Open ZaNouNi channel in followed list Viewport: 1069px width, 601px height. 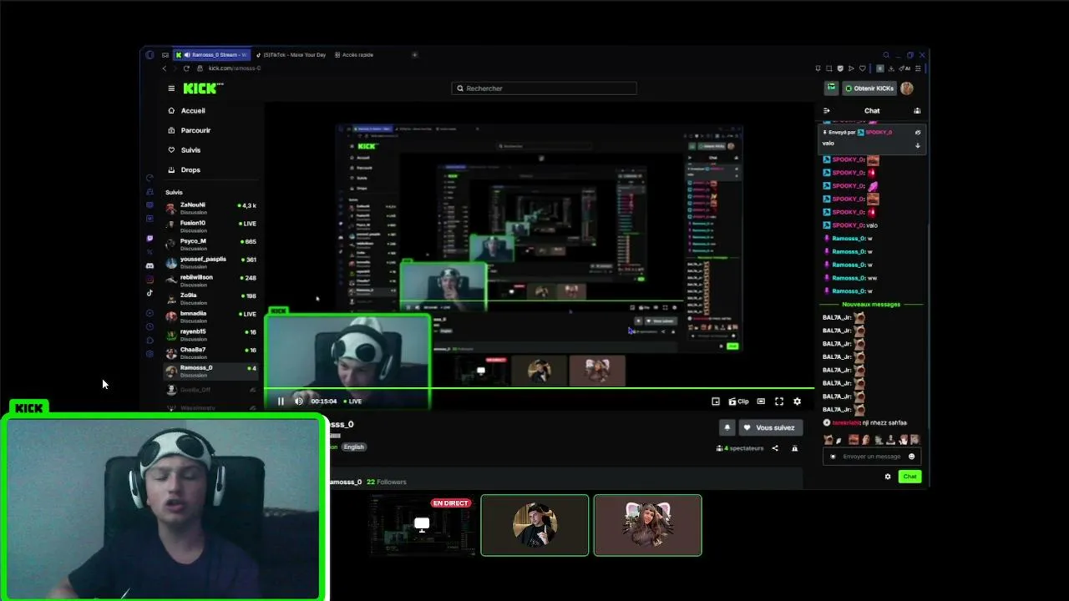tap(210, 208)
